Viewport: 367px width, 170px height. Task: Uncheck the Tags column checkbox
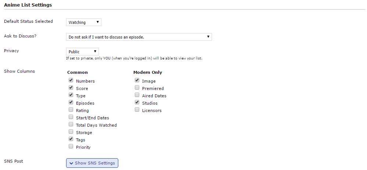(x=71, y=139)
